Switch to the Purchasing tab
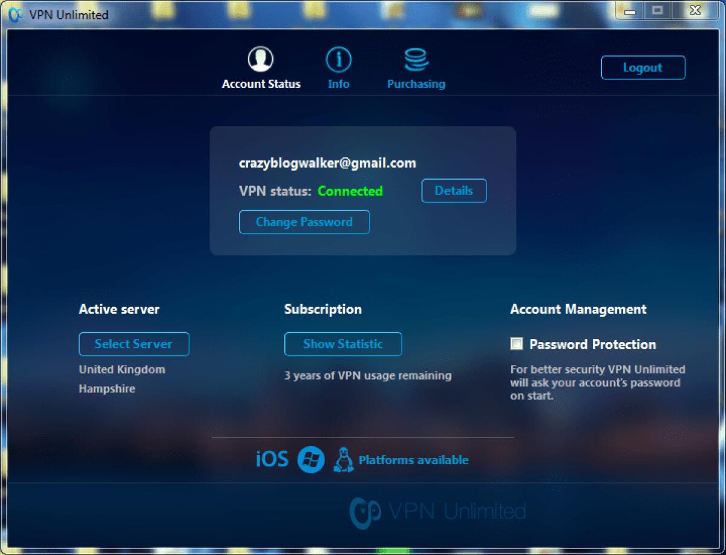This screenshot has width=726, height=555. [416, 67]
